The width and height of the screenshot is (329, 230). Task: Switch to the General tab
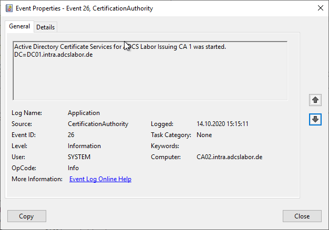19,26
